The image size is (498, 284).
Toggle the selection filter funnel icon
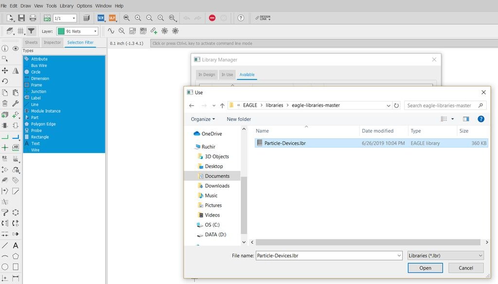coord(31,31)
